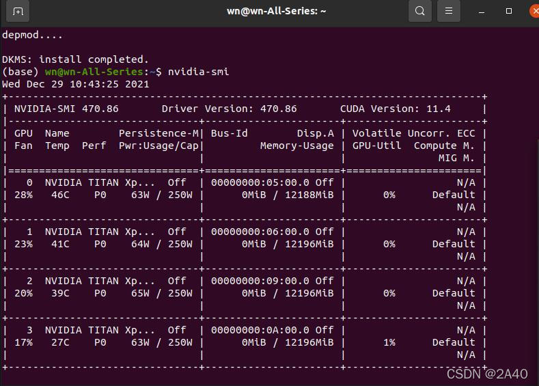Image resolution: width=539 pixels, height=386 pixels.
Task: Click Driver Version: 470.86
Action: 230,109
